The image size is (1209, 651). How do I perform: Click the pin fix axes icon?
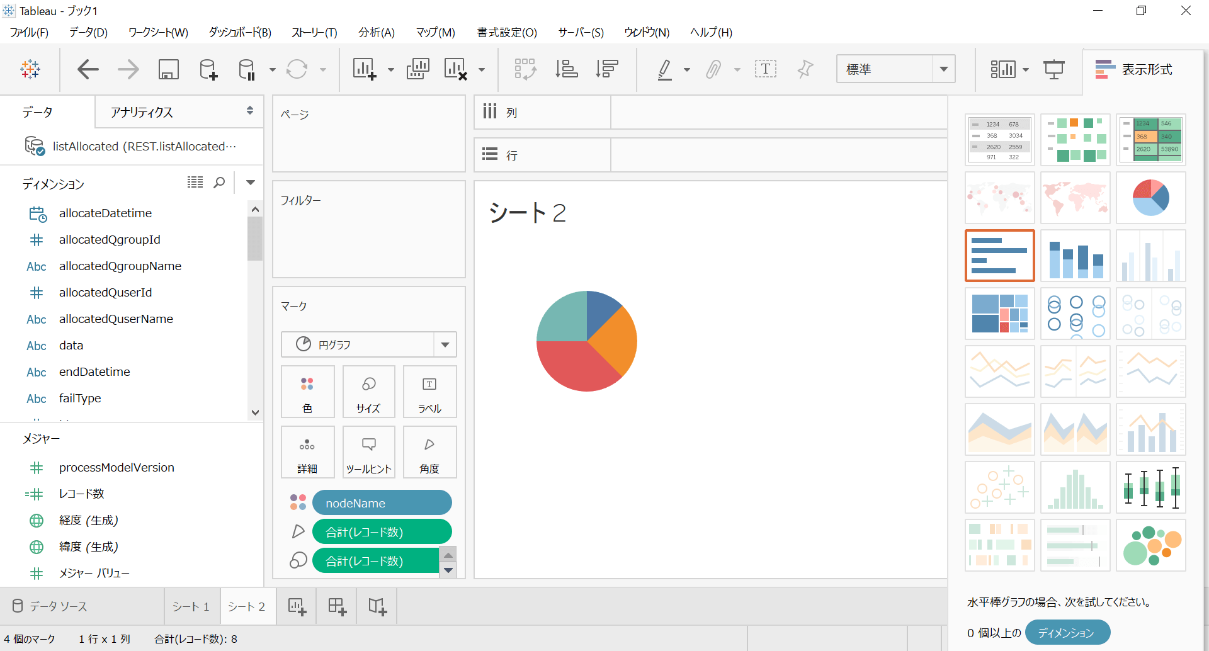pyautogui.click(x=805, y=69)
